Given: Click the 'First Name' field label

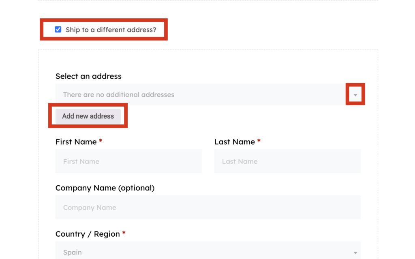Looking at the screenshot, I should (x=76, y=142).
